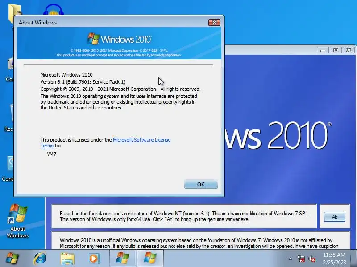Click the Alt button for genuine winver

point(335,217)
